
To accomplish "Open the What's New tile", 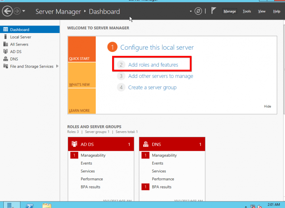I will point(82,75).
